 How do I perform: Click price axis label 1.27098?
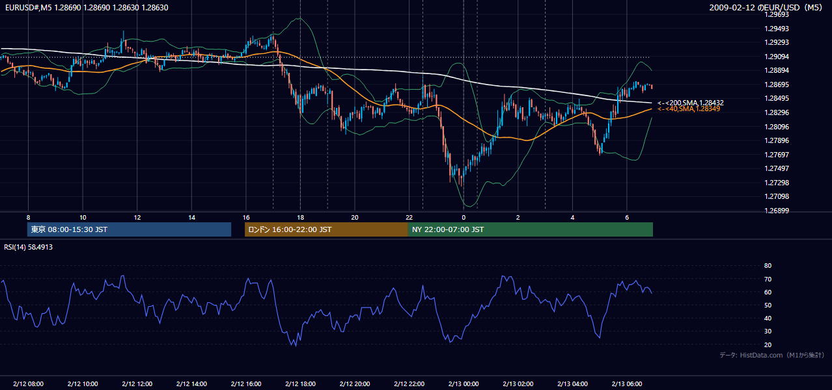[x=776, y=196]
